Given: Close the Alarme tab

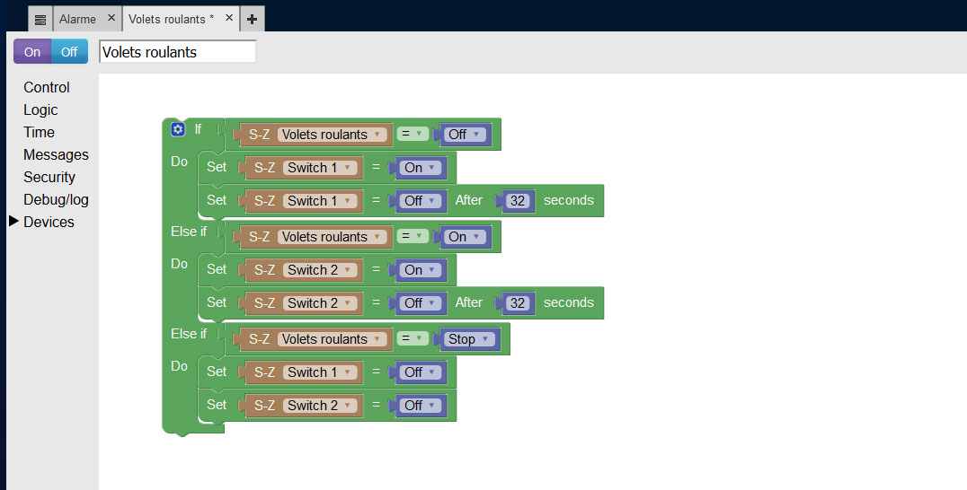Looking at the screenshot, I should coord(111,18).
